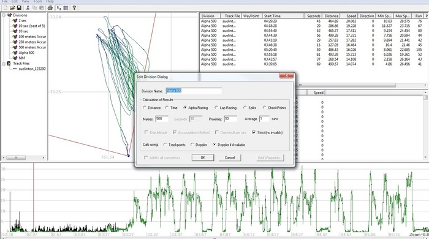
Task: Open the Tools menu
Action: point(38,1)
